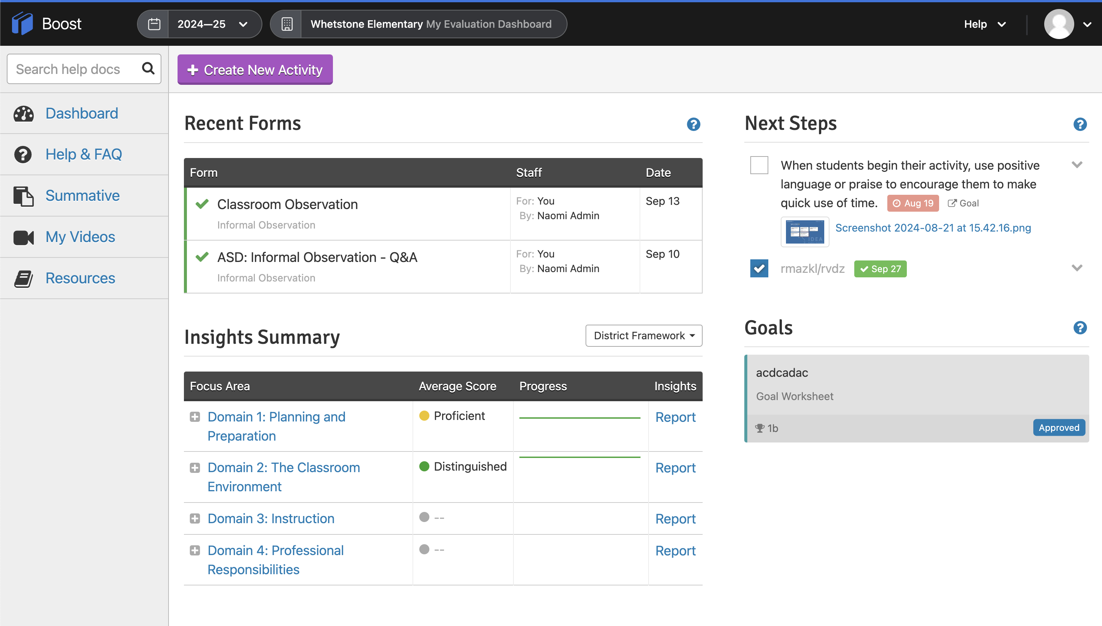Click the calendar icon beside 2024—25

(154, 24)
